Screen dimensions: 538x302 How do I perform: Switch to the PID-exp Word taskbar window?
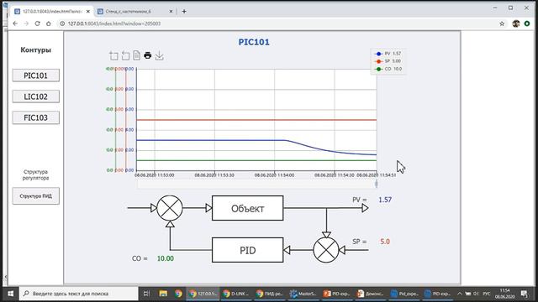[438, 294]
